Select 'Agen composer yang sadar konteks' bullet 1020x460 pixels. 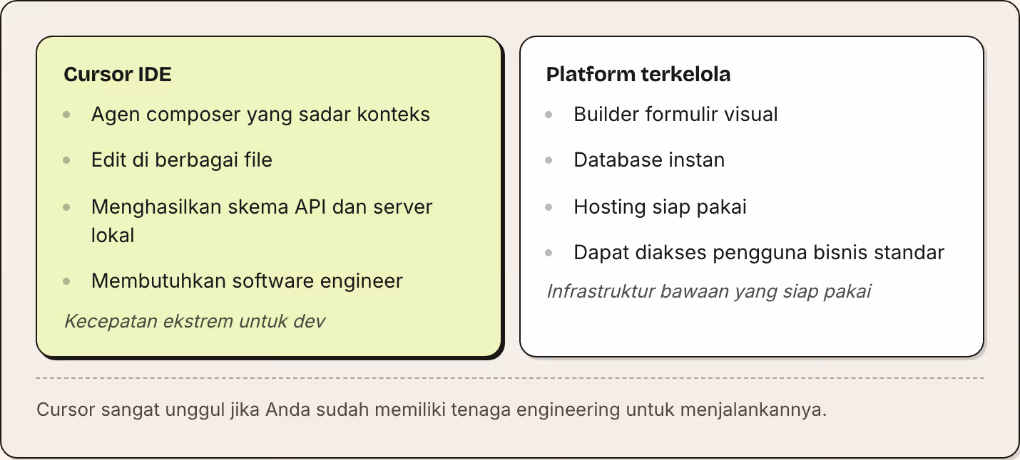260,114
